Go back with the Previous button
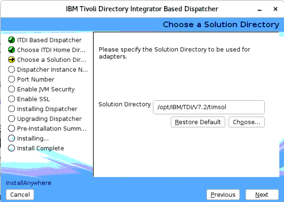Viewport: 284px width, 202px height. 223,195
